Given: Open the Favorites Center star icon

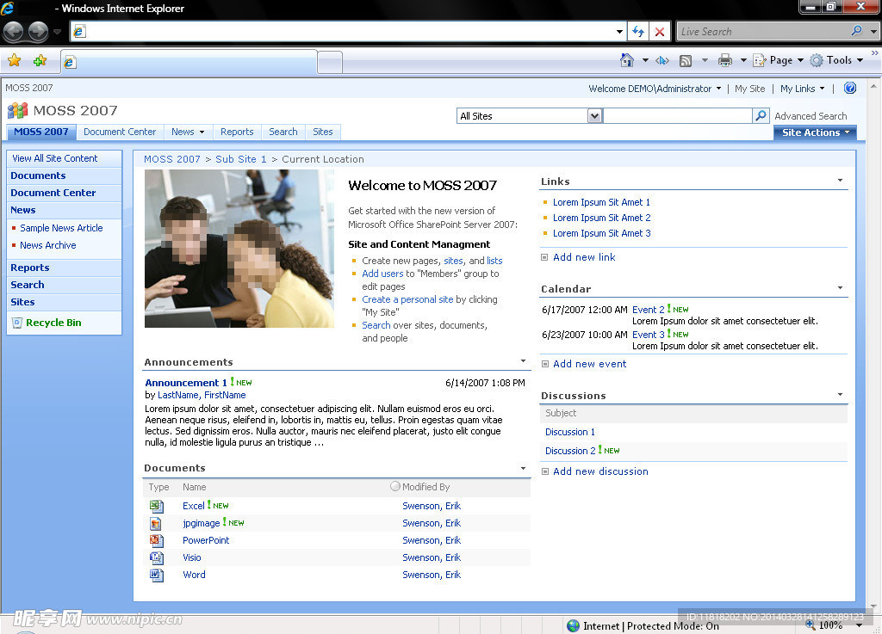Looking at the screenshot, I should tap(15, 60).
